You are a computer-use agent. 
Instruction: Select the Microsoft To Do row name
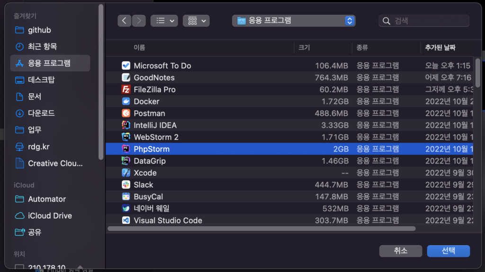162,66
